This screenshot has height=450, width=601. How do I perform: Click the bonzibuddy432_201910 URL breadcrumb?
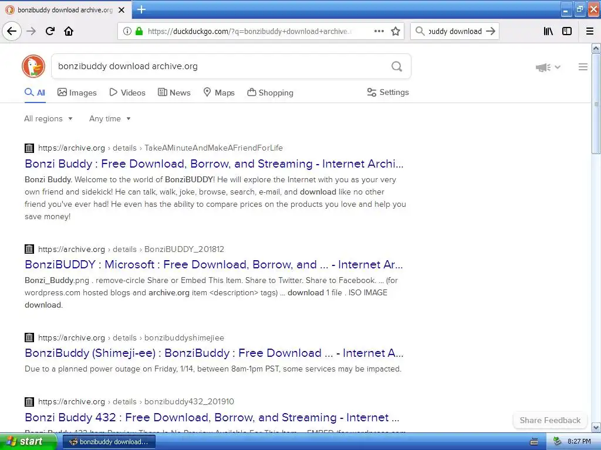[x=189, y=401]
